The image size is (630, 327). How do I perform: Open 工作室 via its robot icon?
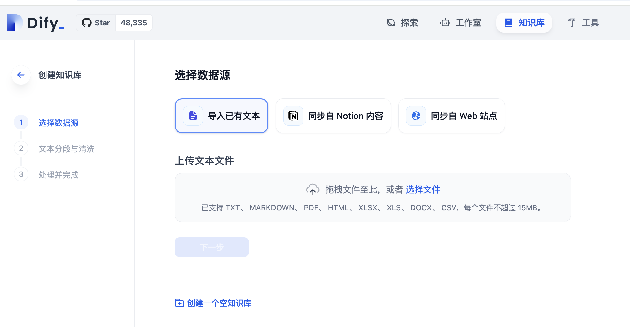[x=445, y=22]
